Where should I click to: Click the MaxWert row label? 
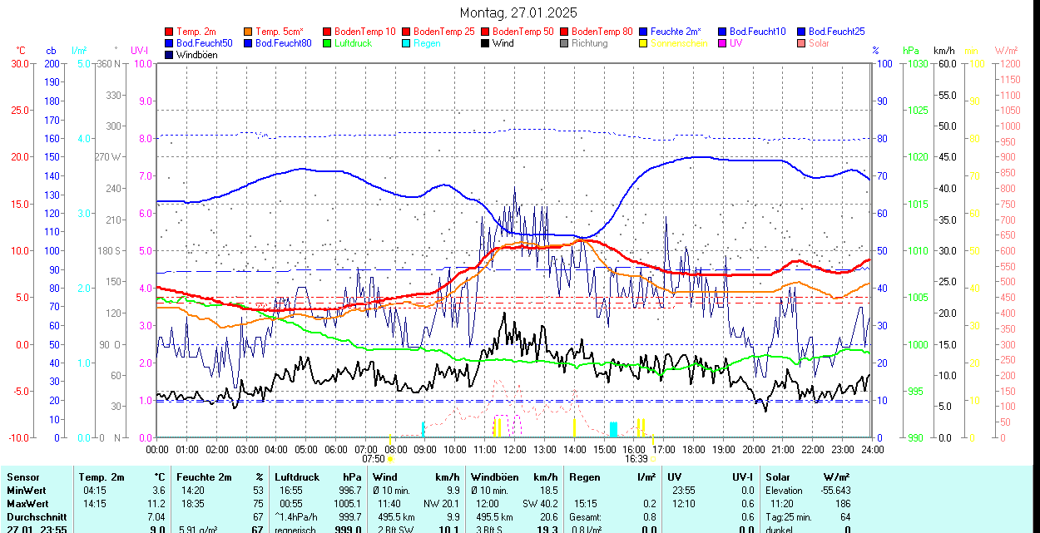[x=29, y=504]
